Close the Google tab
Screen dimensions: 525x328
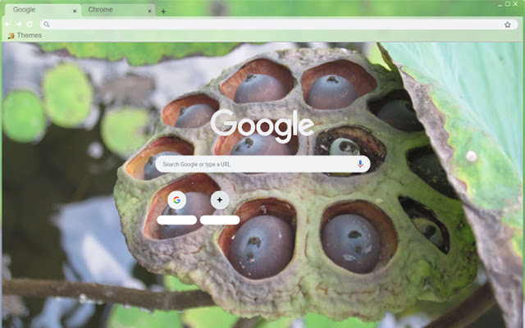(75, 11)
